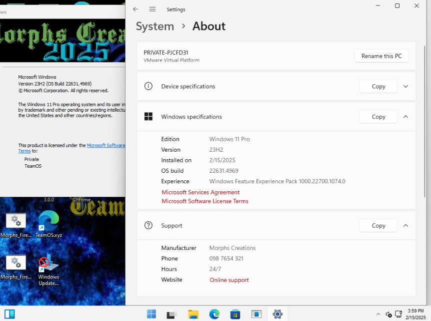Click the TeamOS licensee name in winver

click(33, 166)
